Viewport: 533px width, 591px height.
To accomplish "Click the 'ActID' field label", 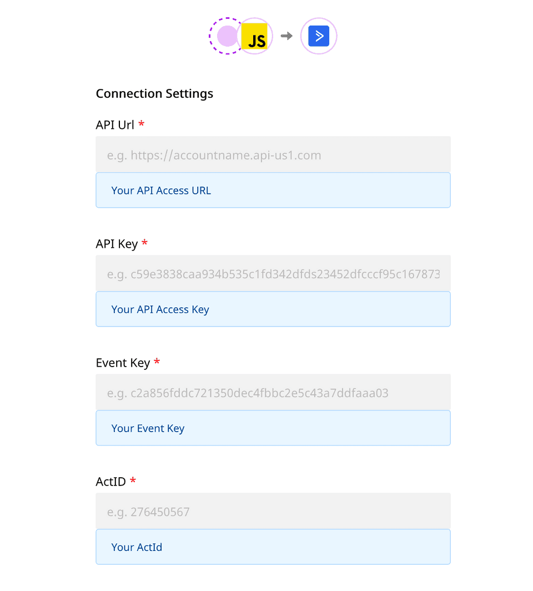I will [x=111, y=482].
